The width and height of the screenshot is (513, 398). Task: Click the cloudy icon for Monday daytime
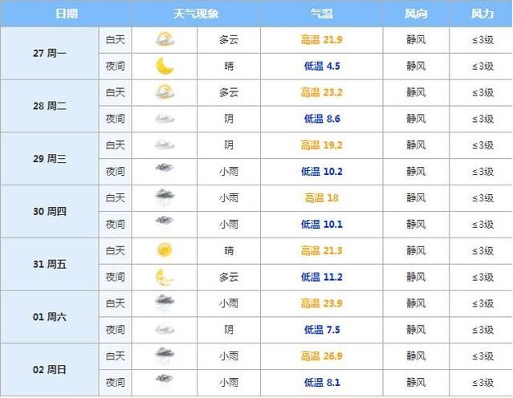point(165,39)
